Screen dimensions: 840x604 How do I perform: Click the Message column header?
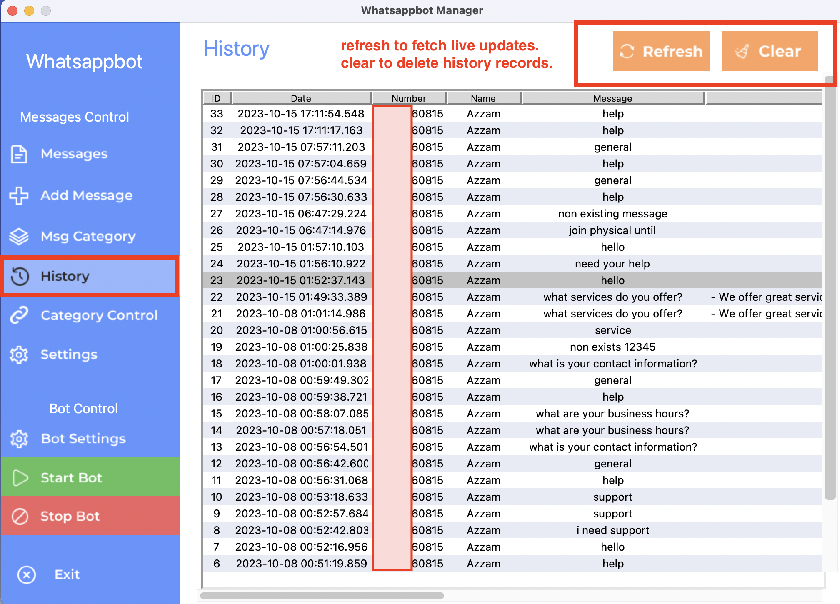coord(613,98)
